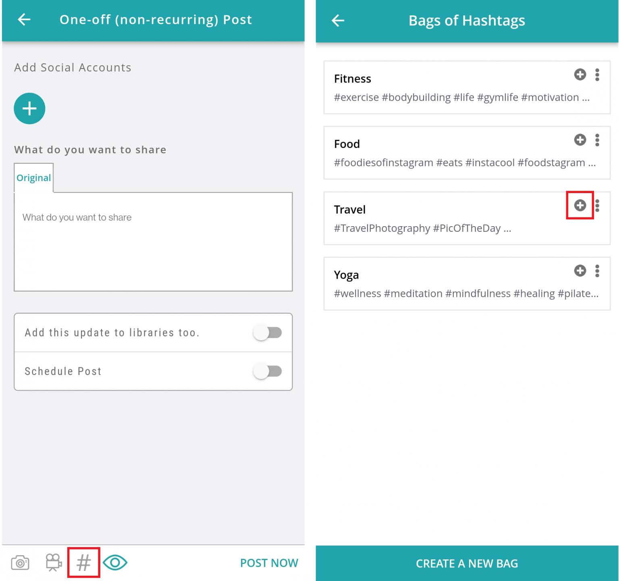Insert the Yoga hashtag bag with its plus icon
Image resolution: width=619 pixels, height=581 pixels.
coord(580,271)
